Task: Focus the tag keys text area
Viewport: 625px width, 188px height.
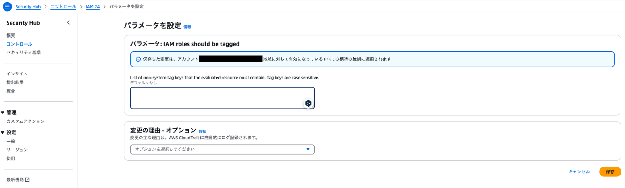Action: 222,98
